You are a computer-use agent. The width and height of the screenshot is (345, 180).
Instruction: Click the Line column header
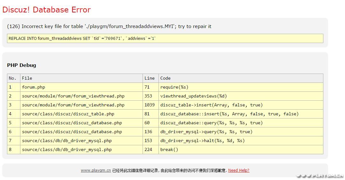(x=151, y=78)
